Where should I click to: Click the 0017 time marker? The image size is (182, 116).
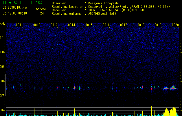click(124, 25)
